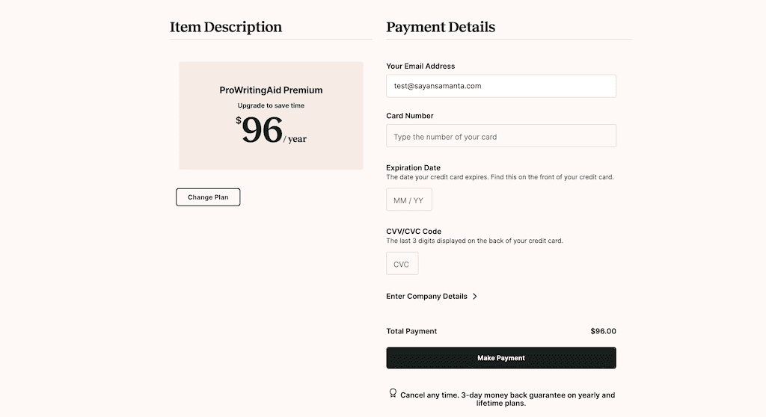Click the CVC code input box

tap(402, 264)
